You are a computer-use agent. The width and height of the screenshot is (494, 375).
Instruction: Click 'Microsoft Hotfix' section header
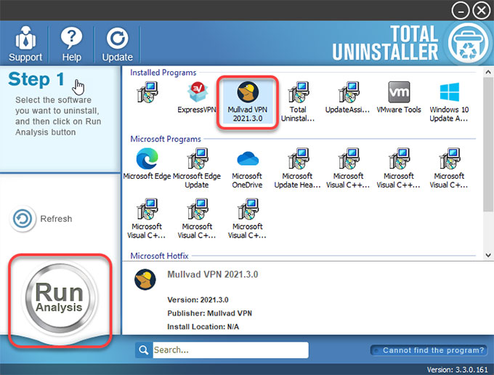pyautogui.click(x=159, y=256)
